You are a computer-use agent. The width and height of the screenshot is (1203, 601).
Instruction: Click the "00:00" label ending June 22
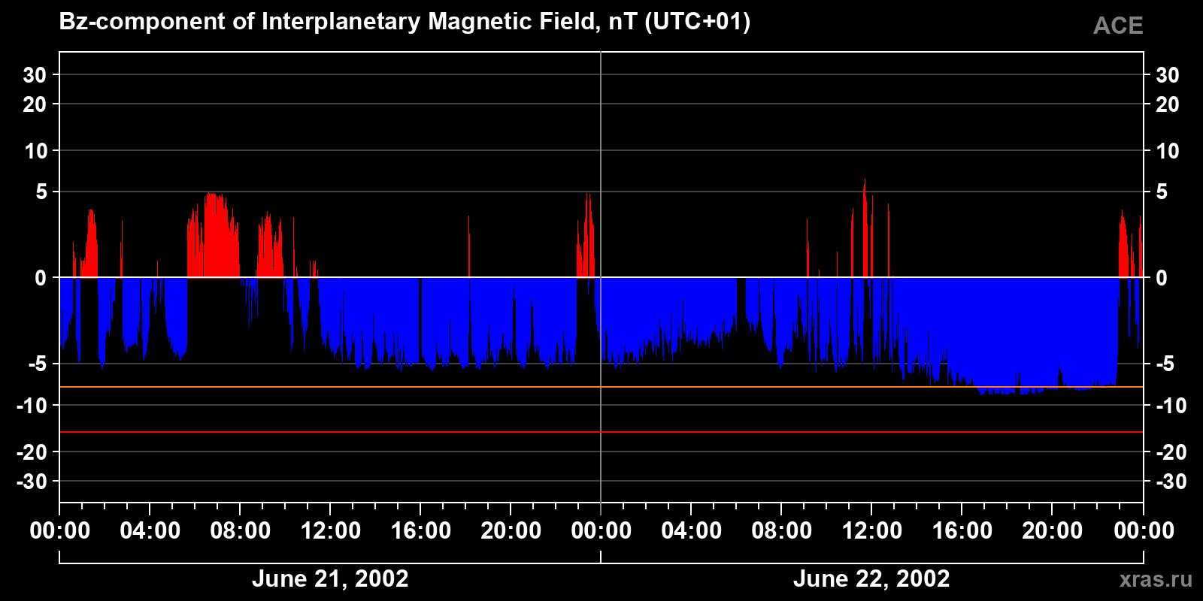tap(1144, 530)
